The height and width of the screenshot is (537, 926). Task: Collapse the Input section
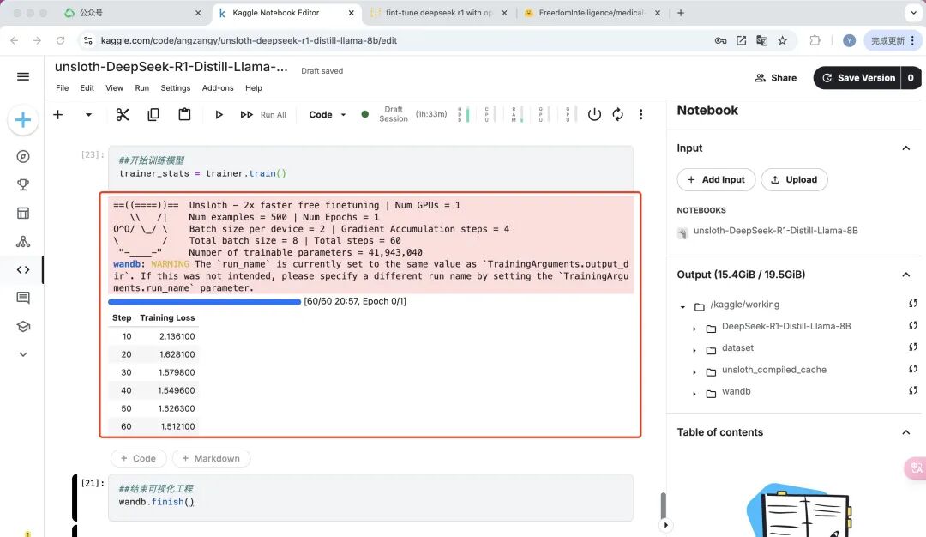[906, 148]
